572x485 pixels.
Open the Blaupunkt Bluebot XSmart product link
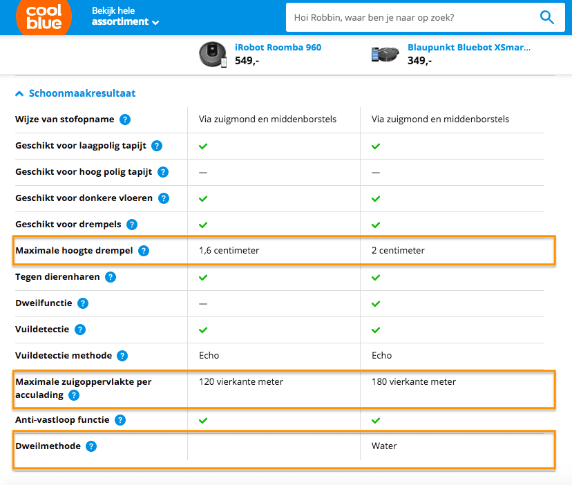coord(469,48)
